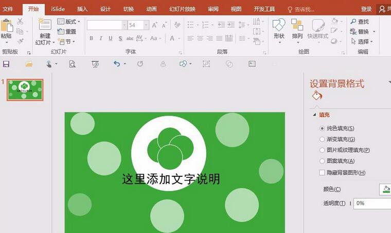The height and width of the screenshot is (233, 391).
Task: Click the Find button in Editing group
Action: [x=360, y=22]
